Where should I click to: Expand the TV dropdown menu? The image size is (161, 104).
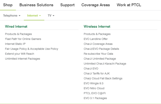pyautogui.click(x=51, y=15)
